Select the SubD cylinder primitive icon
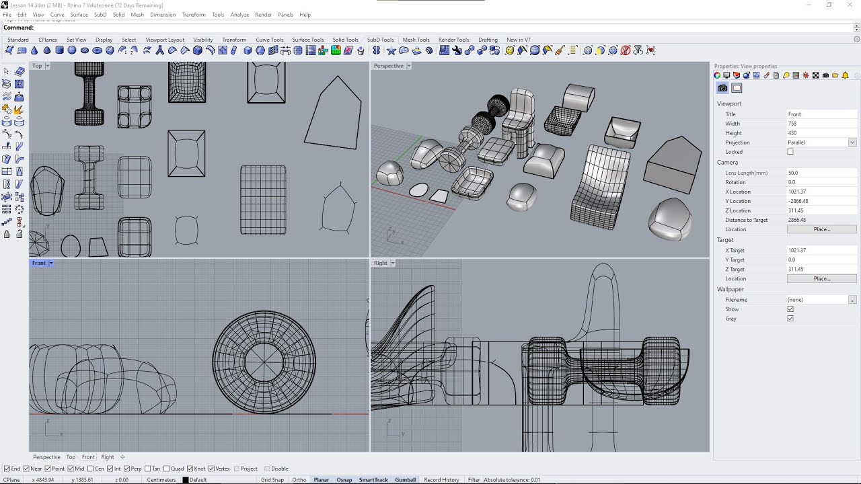The width and height of the screenshot is (861, 484). tap(59, 50)
